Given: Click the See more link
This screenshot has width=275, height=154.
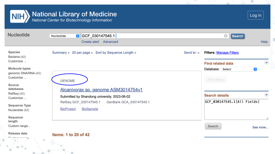Looking at the screenshot, I should click(260, 127).
